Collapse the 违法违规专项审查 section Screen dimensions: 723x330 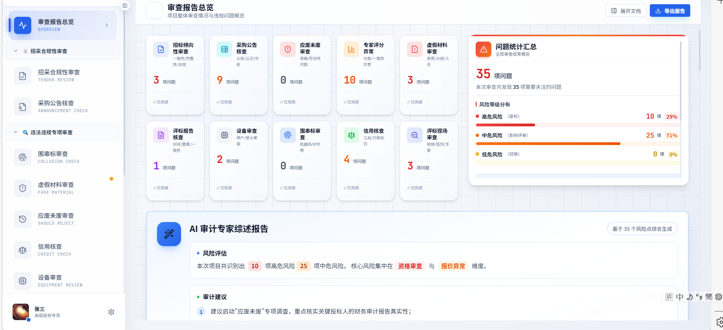pos(16,132)
